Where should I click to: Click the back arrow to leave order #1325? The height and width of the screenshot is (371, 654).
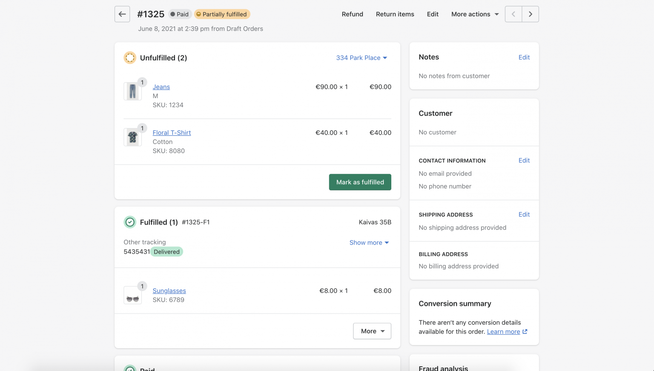[x=122, y=14]
